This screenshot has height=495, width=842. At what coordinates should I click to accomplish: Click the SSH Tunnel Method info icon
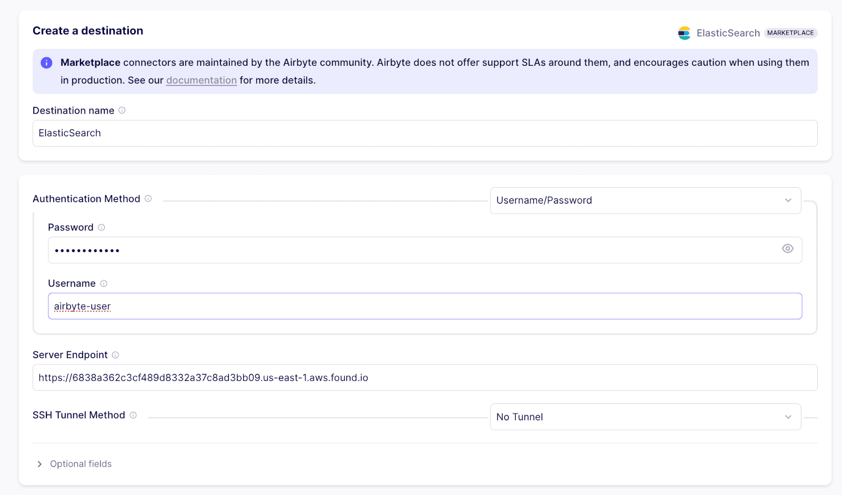[x=134, y=415]
